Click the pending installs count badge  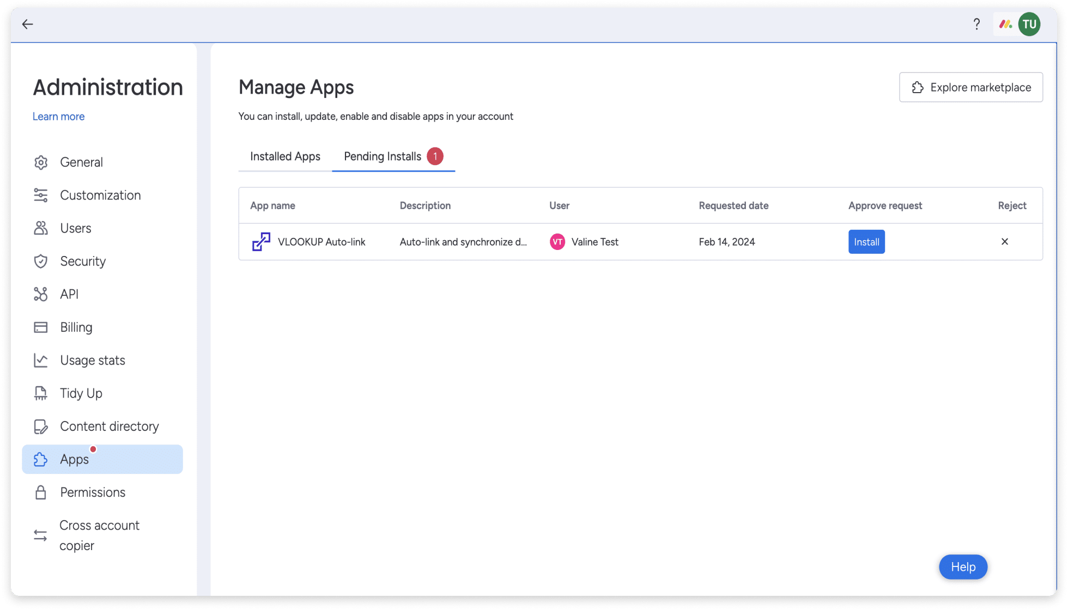(435, 156)
